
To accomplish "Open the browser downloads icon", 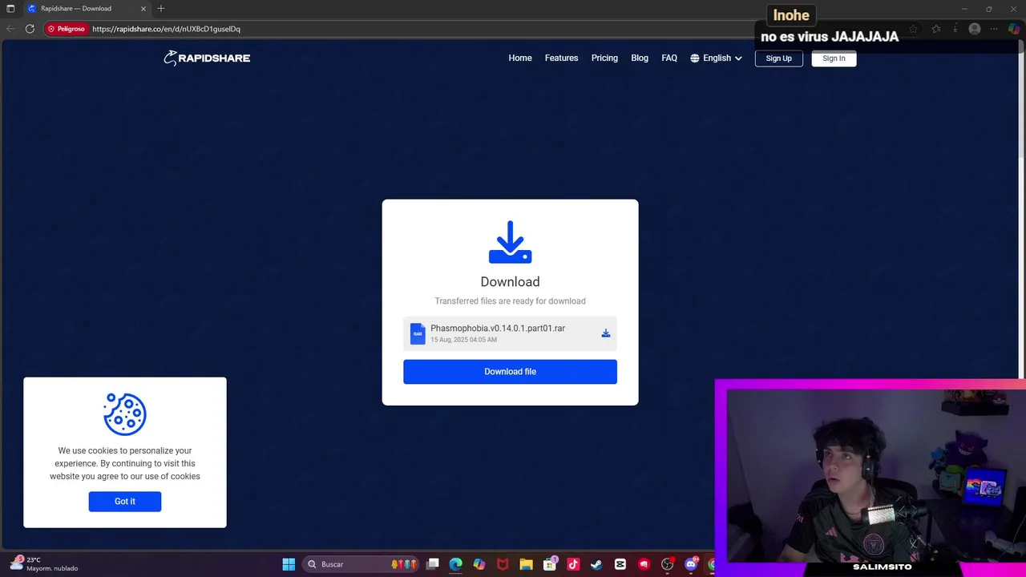I will click(955, 29).
